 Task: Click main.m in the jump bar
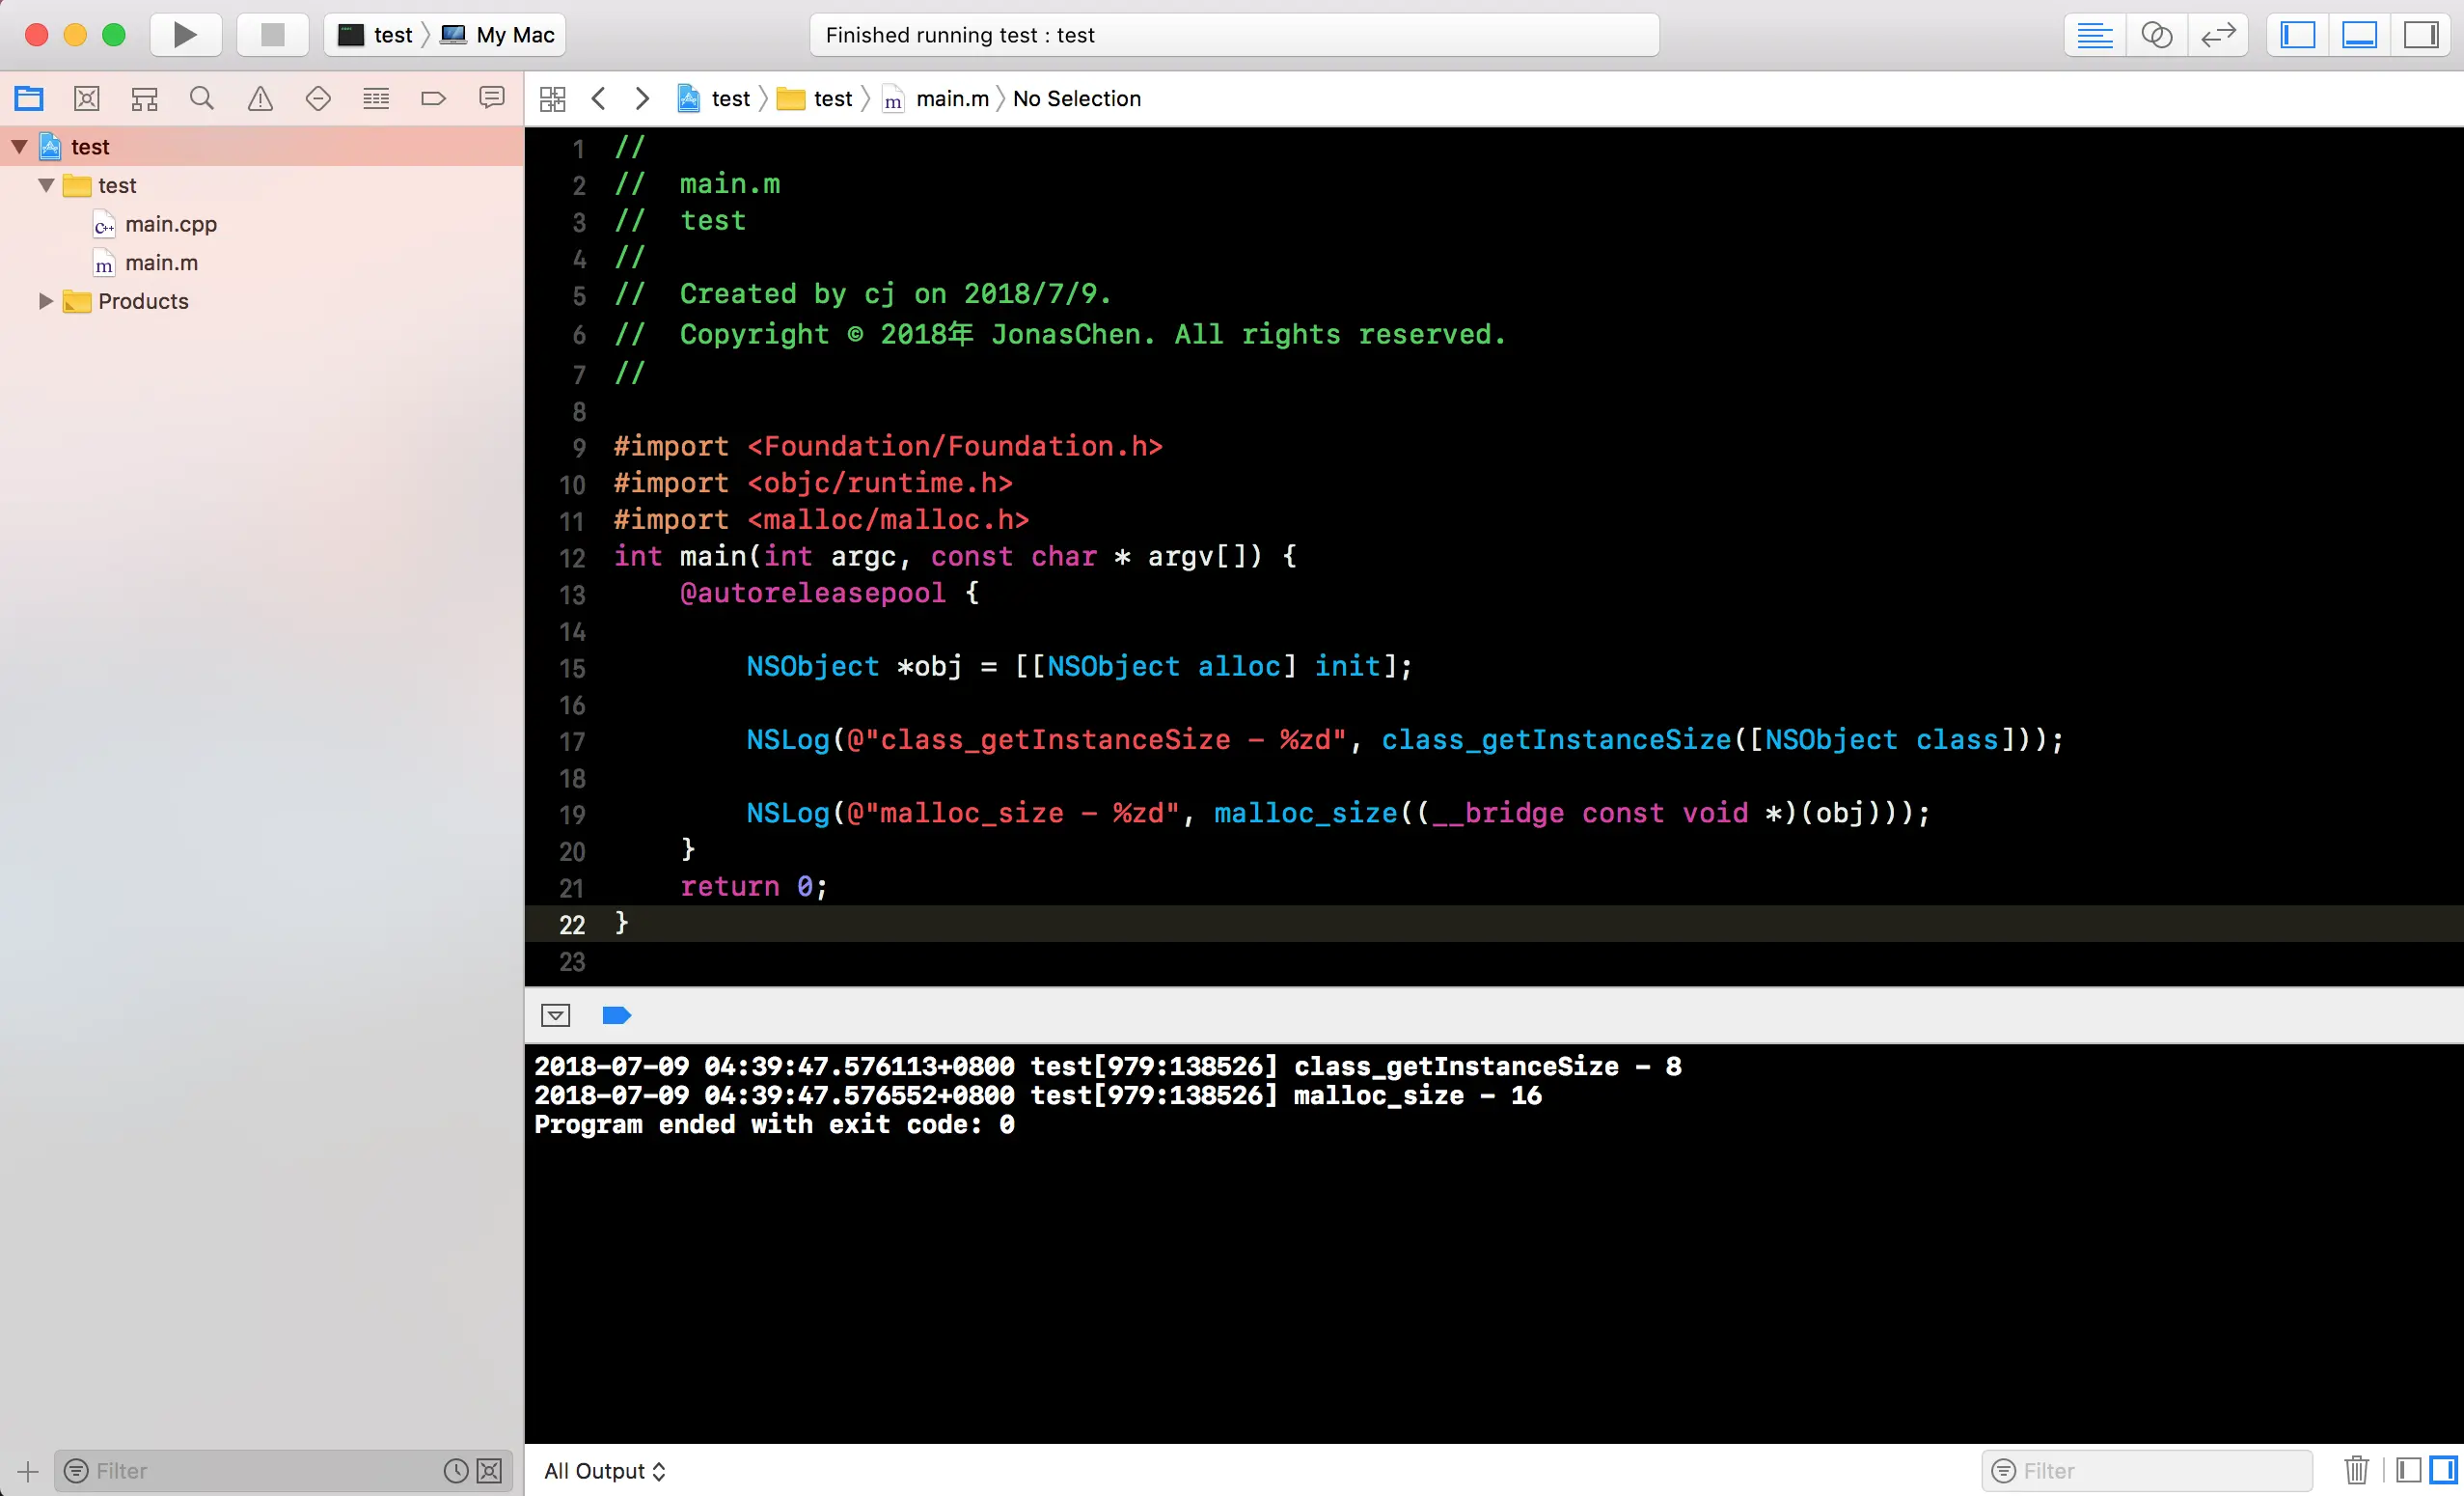tap(951, 98)
